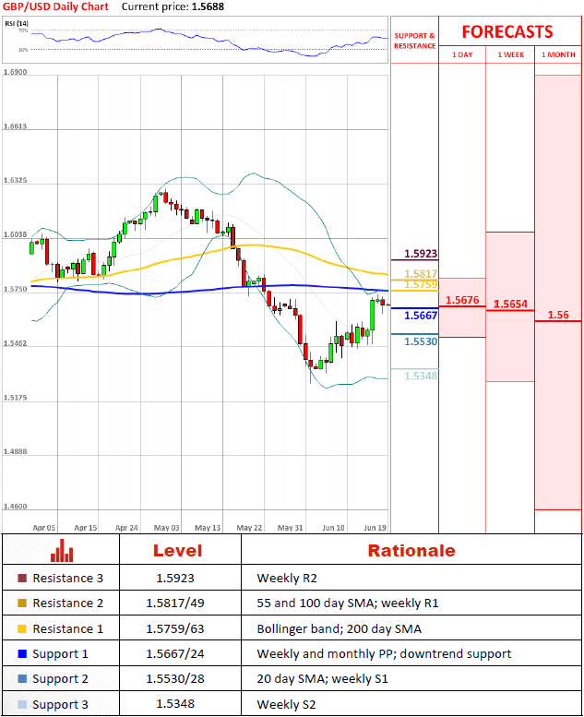Click the 1 week forecast value 1.5654
584x717 pixels.
[x=510, y=305]
